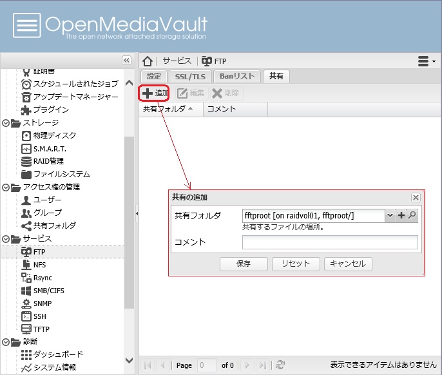Click the sidebar vertical scrollbar thumb

click(129, 223)
